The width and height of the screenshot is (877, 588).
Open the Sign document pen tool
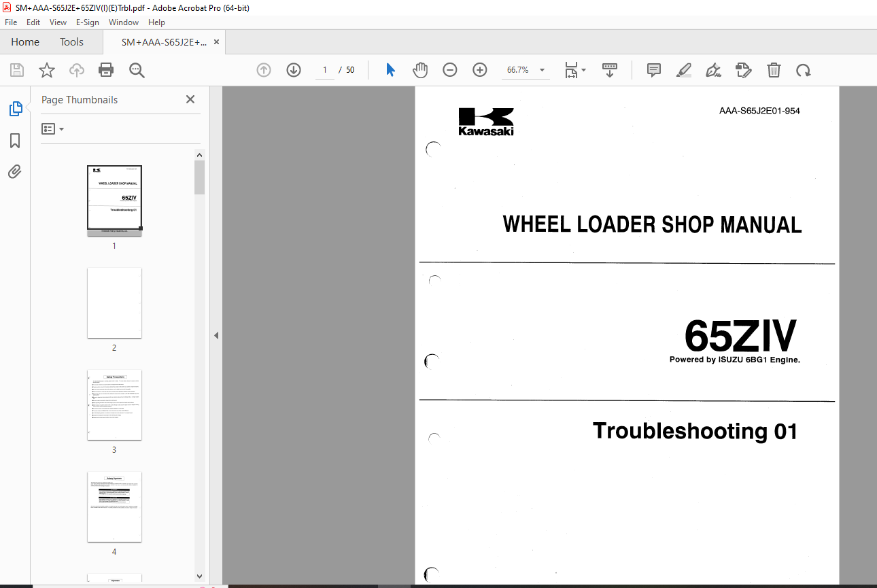713,70
